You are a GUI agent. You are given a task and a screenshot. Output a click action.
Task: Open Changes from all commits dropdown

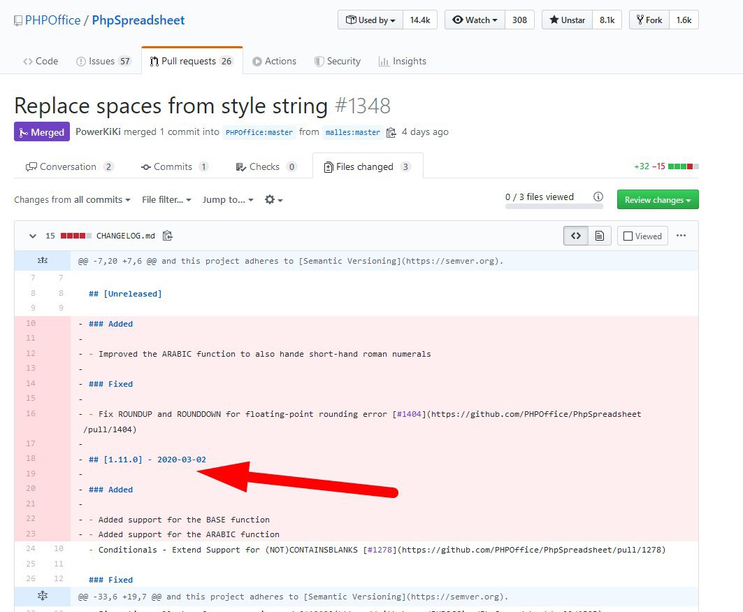coord(72,199)
